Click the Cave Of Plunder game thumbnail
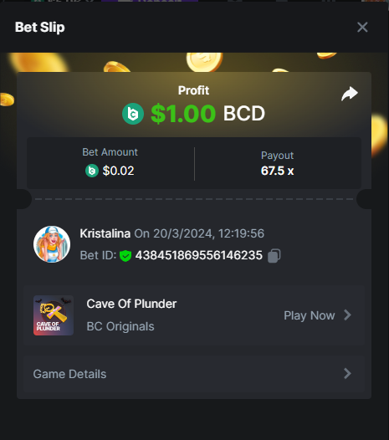 [x=54, y=315]
